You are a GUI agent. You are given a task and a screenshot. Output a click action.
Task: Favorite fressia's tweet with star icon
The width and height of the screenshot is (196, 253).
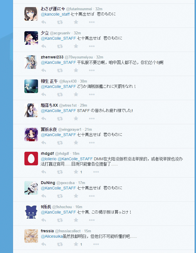pyautogui.click(x=76, y=244)
